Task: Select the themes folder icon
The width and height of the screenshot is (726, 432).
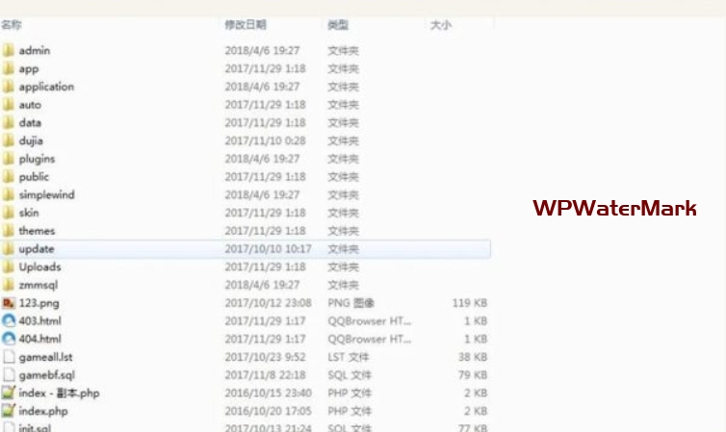Action: 8,231
